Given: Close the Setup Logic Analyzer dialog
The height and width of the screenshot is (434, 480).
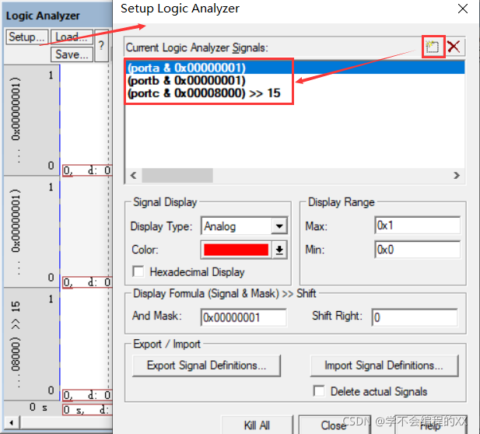Looking at the screenshot, I should pyautogui.click(x=463, y=9).
